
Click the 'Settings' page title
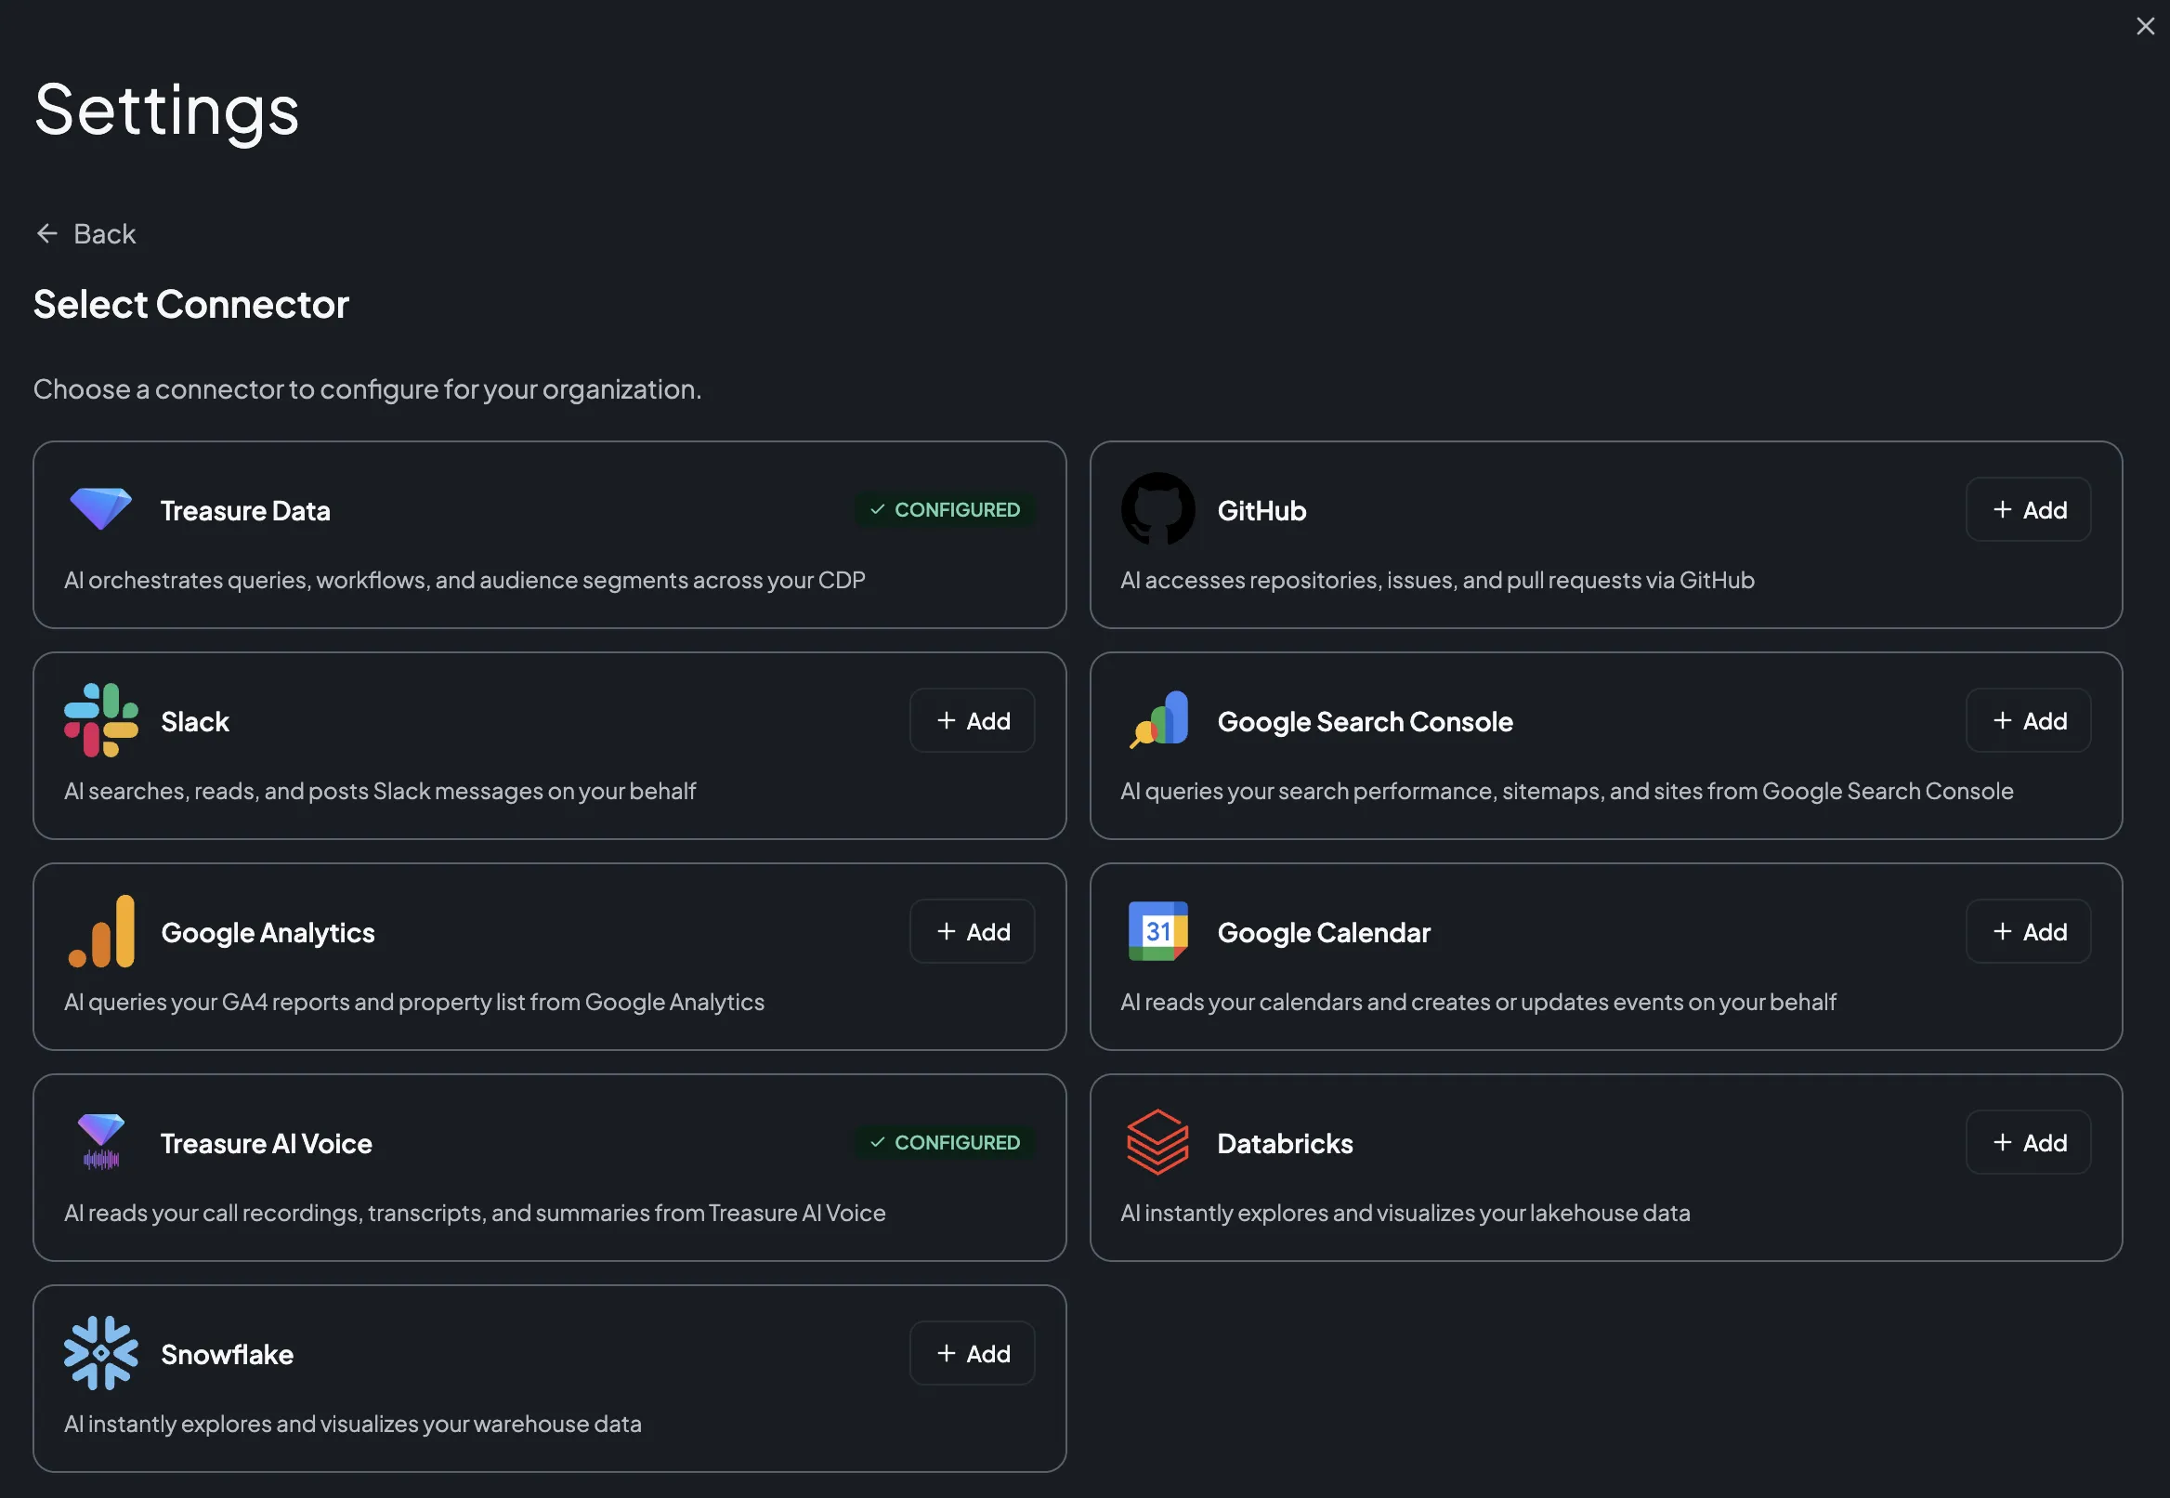(167, 111)
